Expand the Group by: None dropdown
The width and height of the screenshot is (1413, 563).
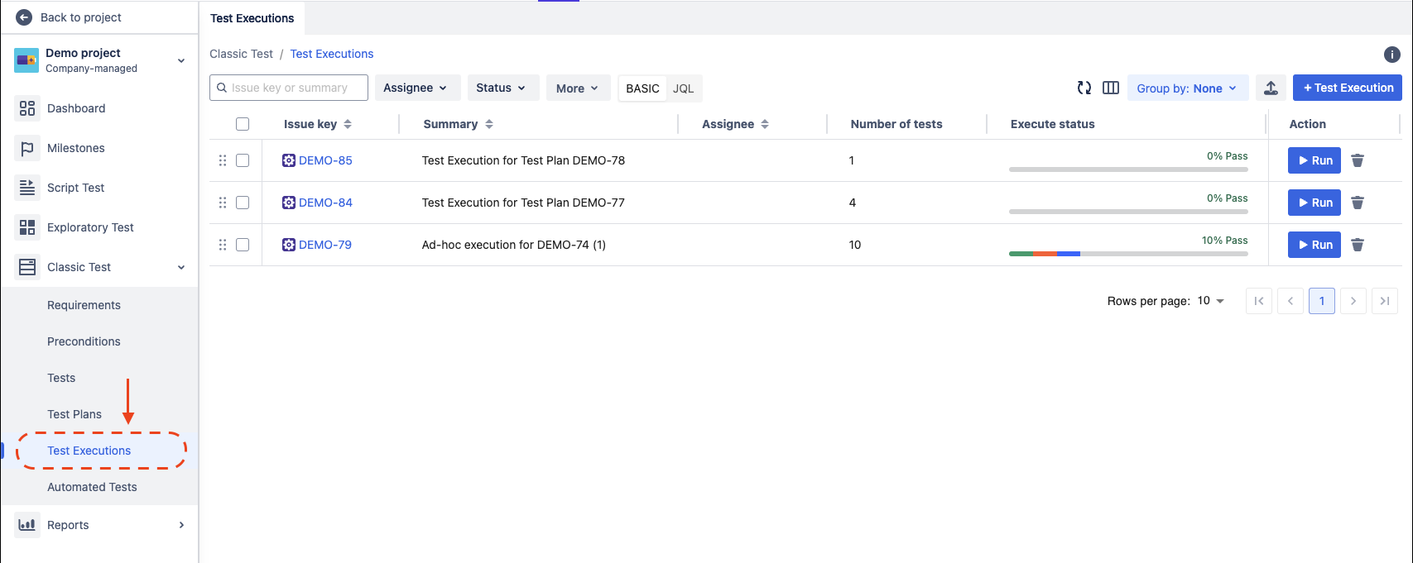pyautogui.click(x=1187, y=88)
